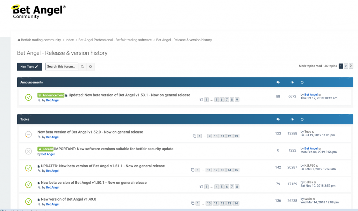Click the 13288 views count
The width and height of the screenshot is (358, 211).
point(292,133)
